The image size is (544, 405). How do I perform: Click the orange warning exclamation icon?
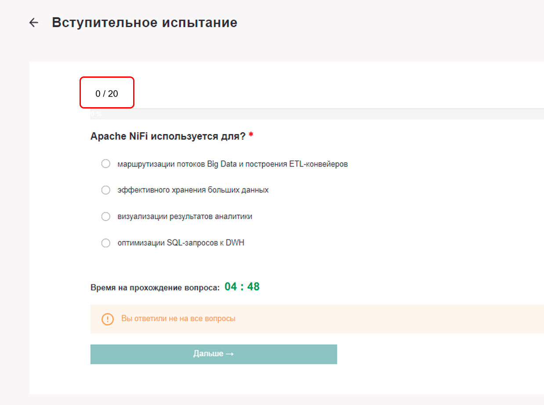coord(108,319)
